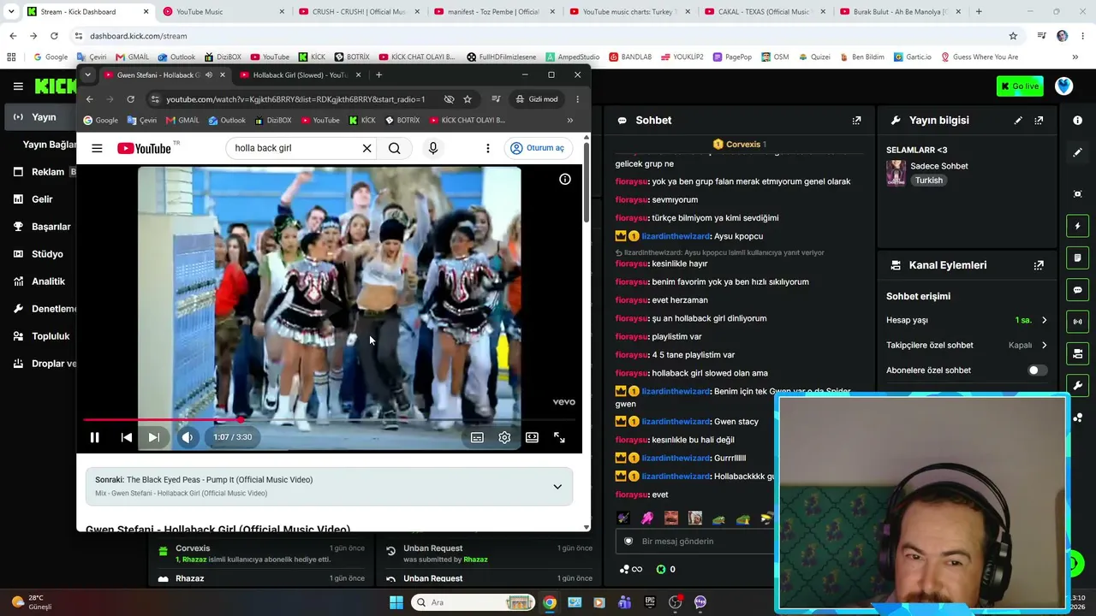Open the YouTube guide hamburger menu

(97, 148)
